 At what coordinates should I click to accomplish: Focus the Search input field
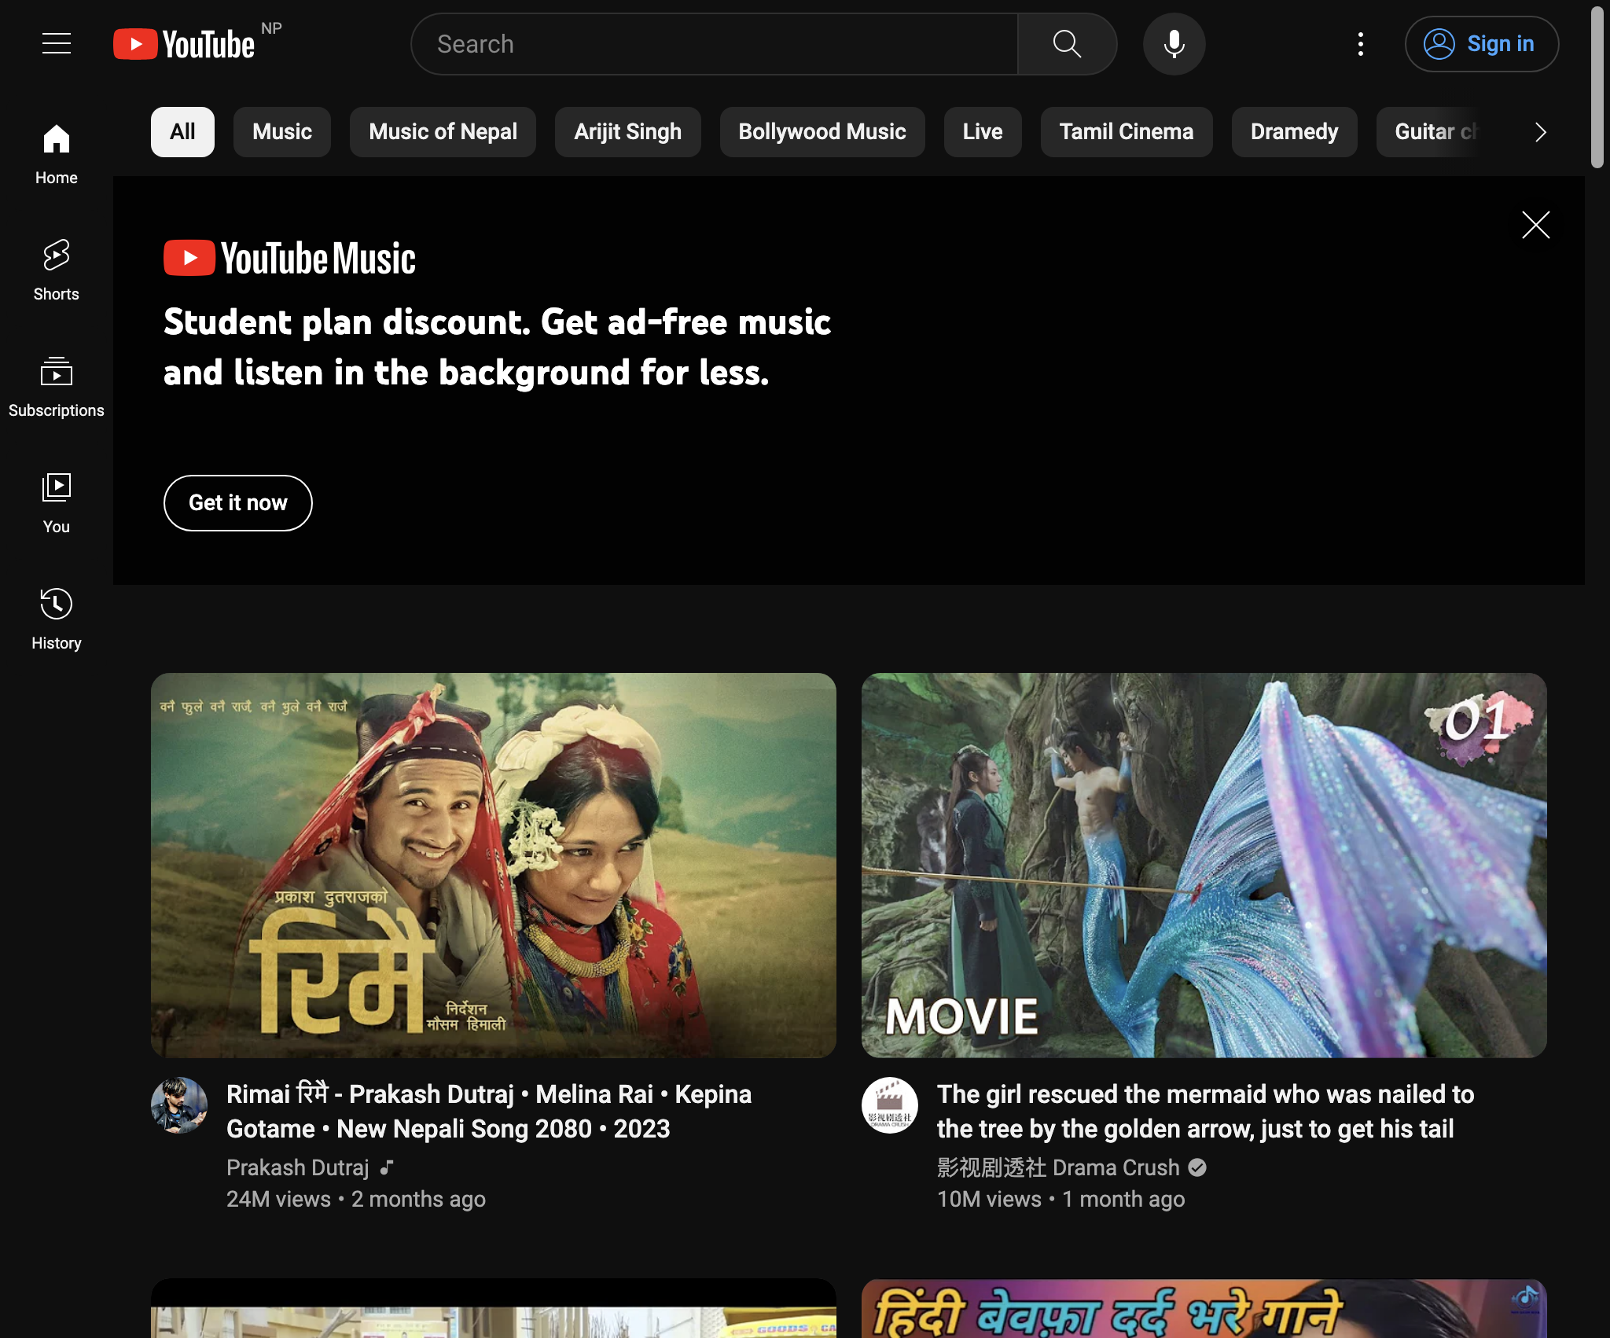pos(715,44)
